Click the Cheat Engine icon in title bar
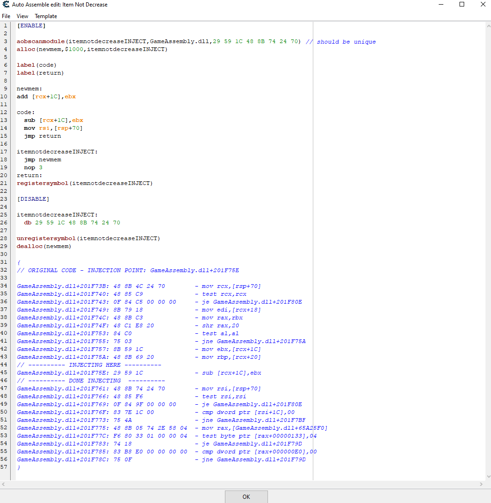Image resolution: width=491 pixels, height=503 pixels. coord(6,5)
